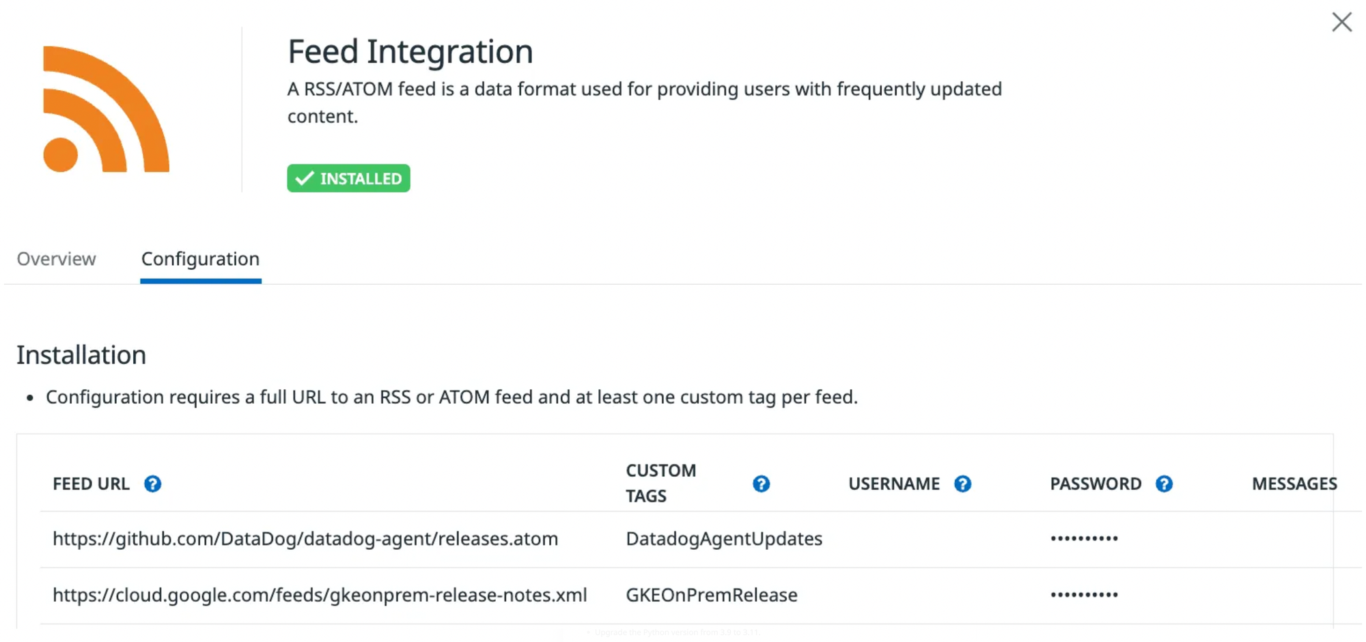Show help for the Username column
Image resolution: width=1366 pixels, height=642 pixels.
click(962, 484)
